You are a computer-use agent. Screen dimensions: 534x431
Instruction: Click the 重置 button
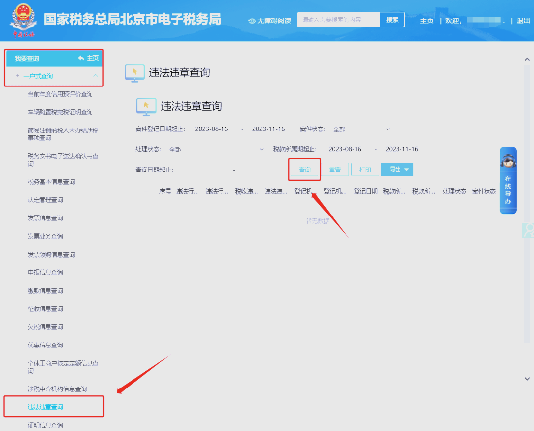pyautogui.click(x=335, y=170)
